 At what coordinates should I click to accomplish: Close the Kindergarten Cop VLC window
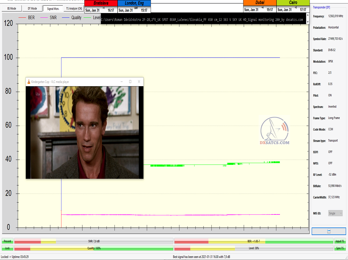click(139, 82)
